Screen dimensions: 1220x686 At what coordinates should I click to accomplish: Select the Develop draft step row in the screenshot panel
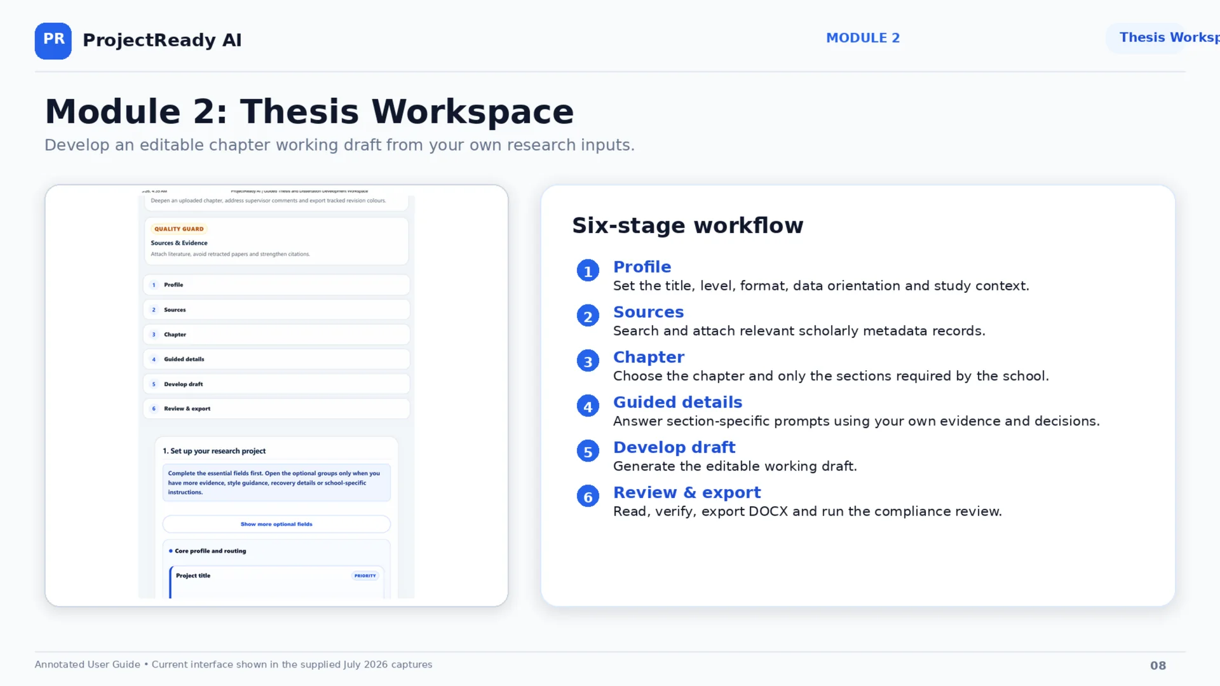(276, 384)
